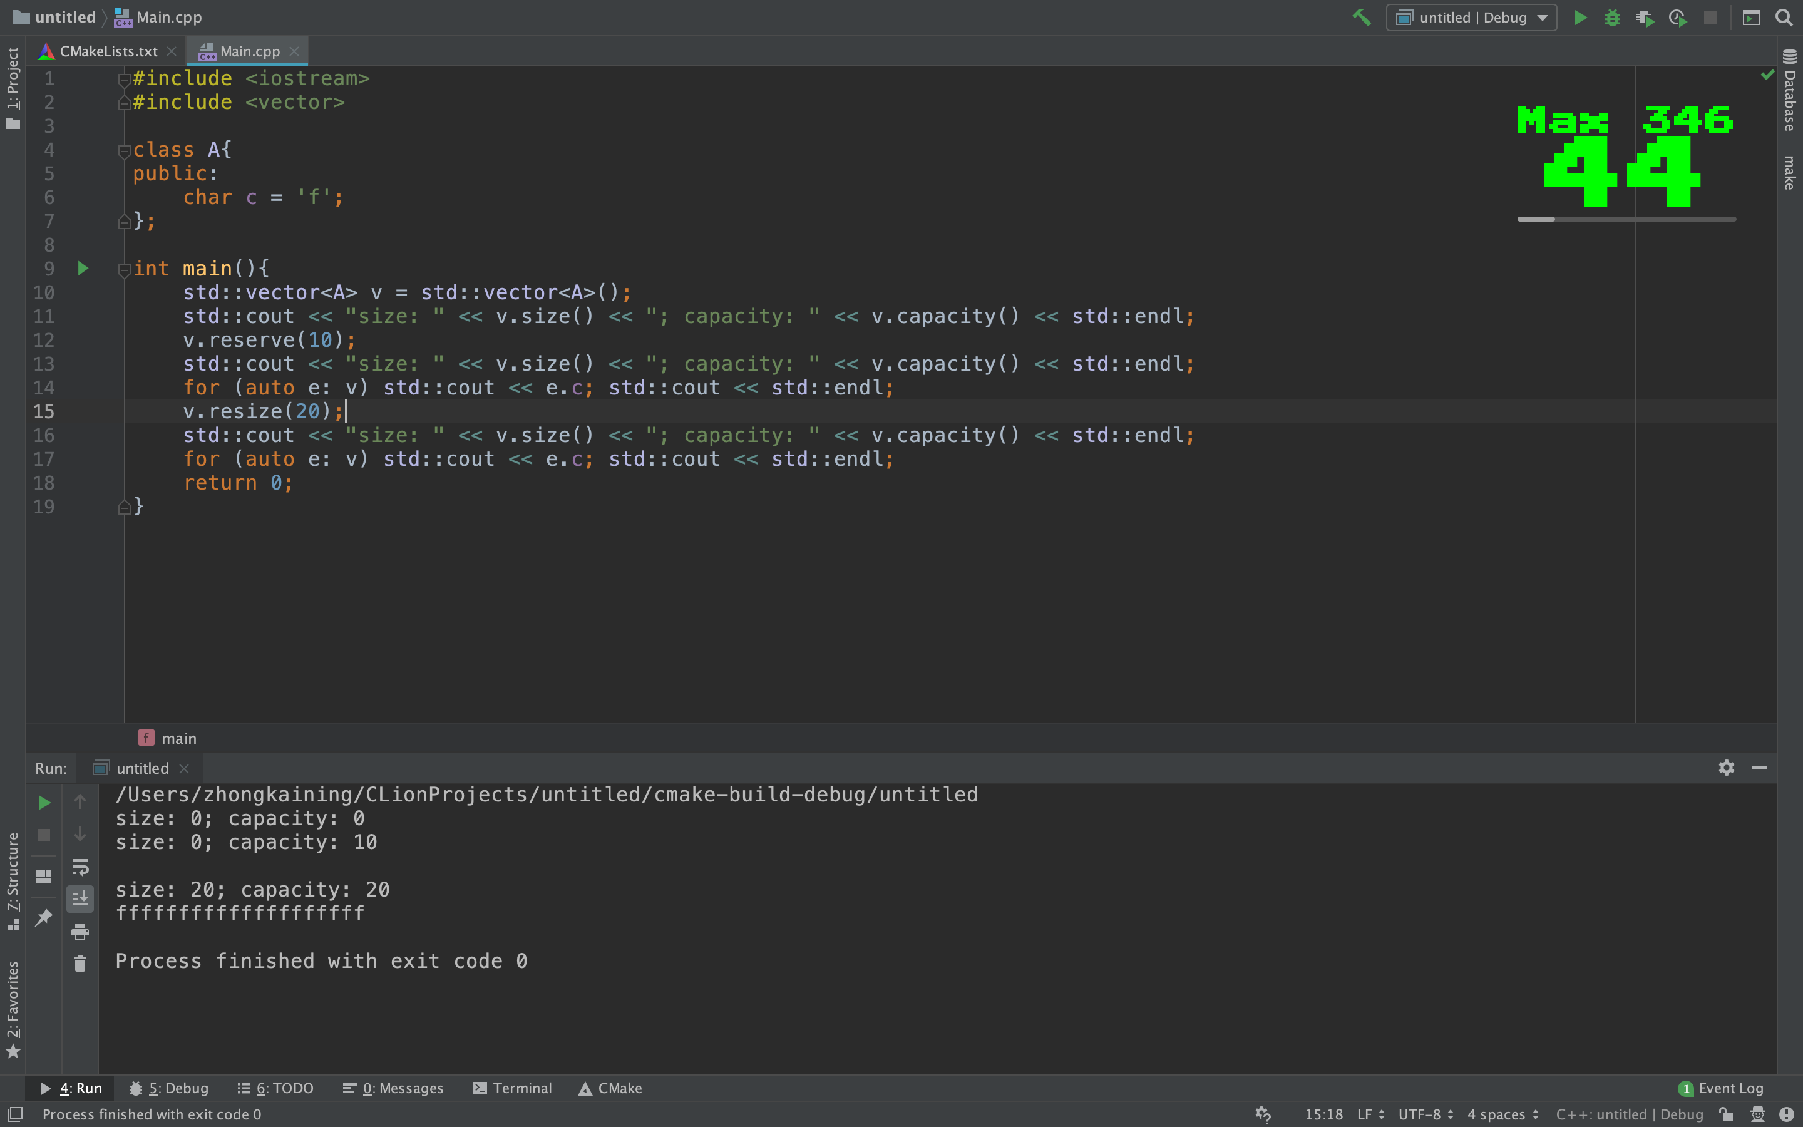Open Run panel settings gear
The image size is (1803, 1127).
(x=1726, y=768)
